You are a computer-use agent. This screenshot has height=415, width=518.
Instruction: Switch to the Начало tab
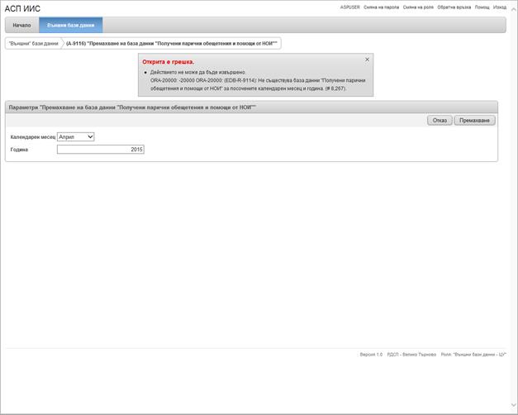click(x=21, y=25)
